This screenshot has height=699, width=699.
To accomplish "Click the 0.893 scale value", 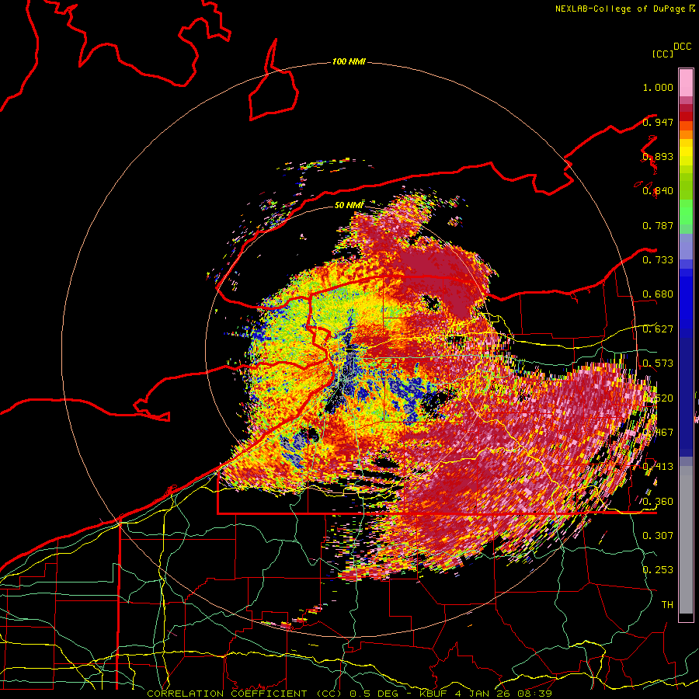I will 658,156.
